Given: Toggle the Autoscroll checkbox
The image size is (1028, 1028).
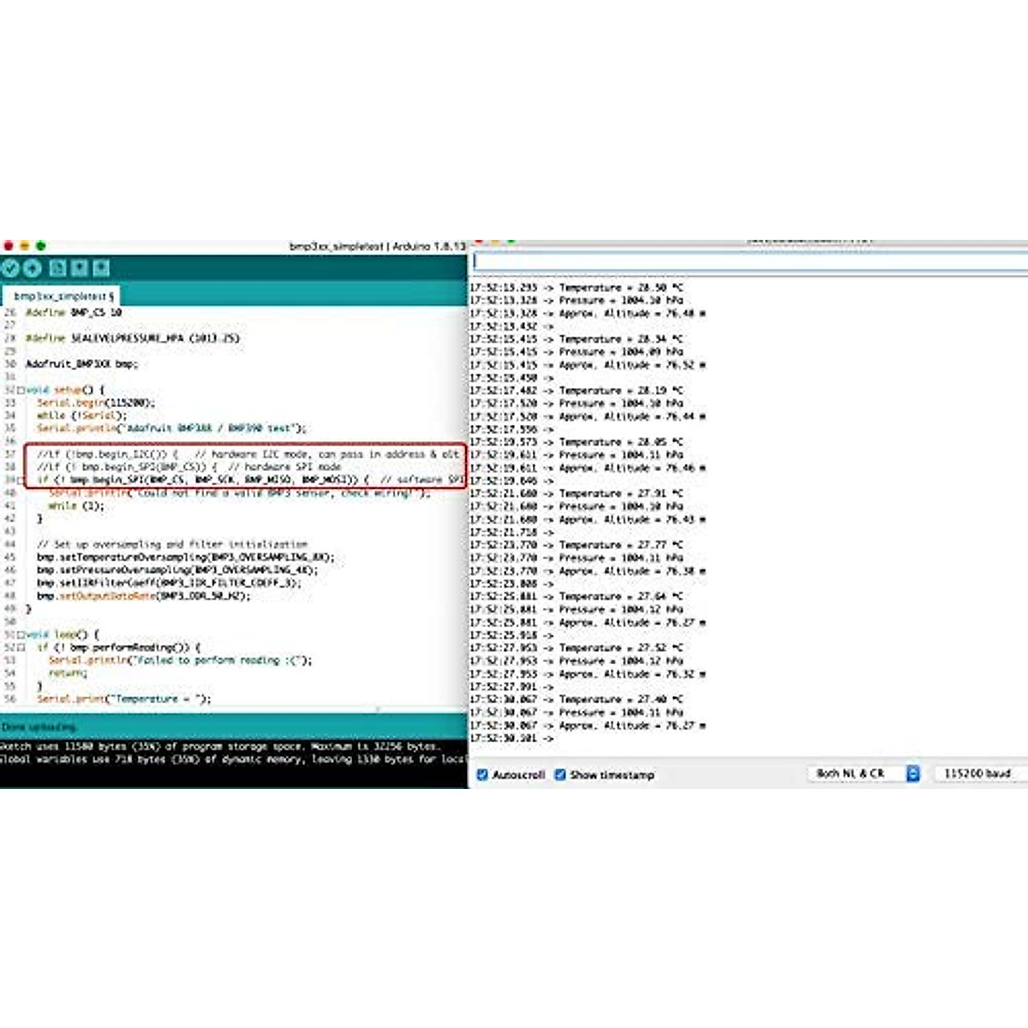Looking at the screenshot, I should [x=482, y=774].
